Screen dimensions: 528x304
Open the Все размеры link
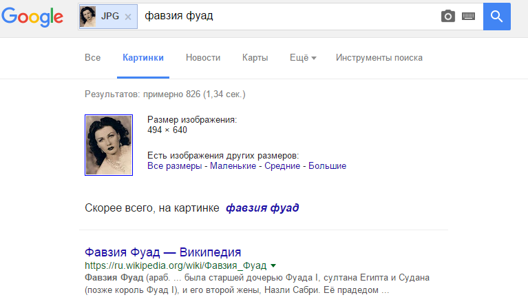point(174,166)
